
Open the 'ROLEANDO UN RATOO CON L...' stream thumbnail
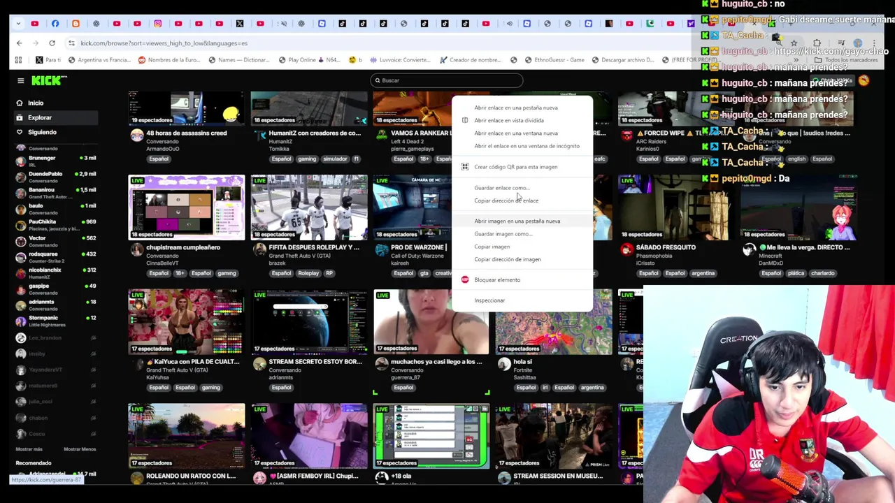[187, 436]
